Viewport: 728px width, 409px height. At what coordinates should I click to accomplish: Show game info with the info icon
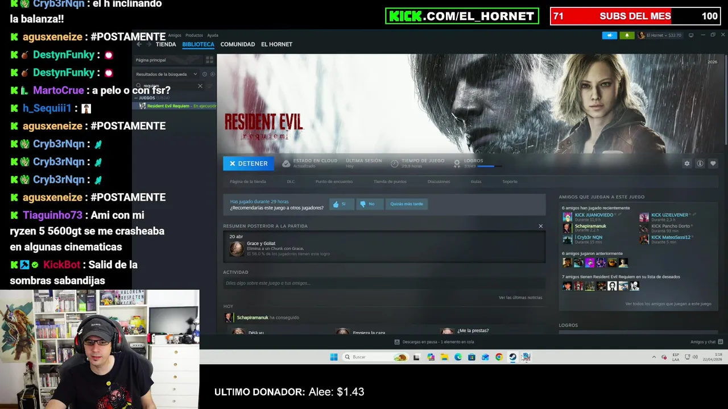click(x=700, y=164)
